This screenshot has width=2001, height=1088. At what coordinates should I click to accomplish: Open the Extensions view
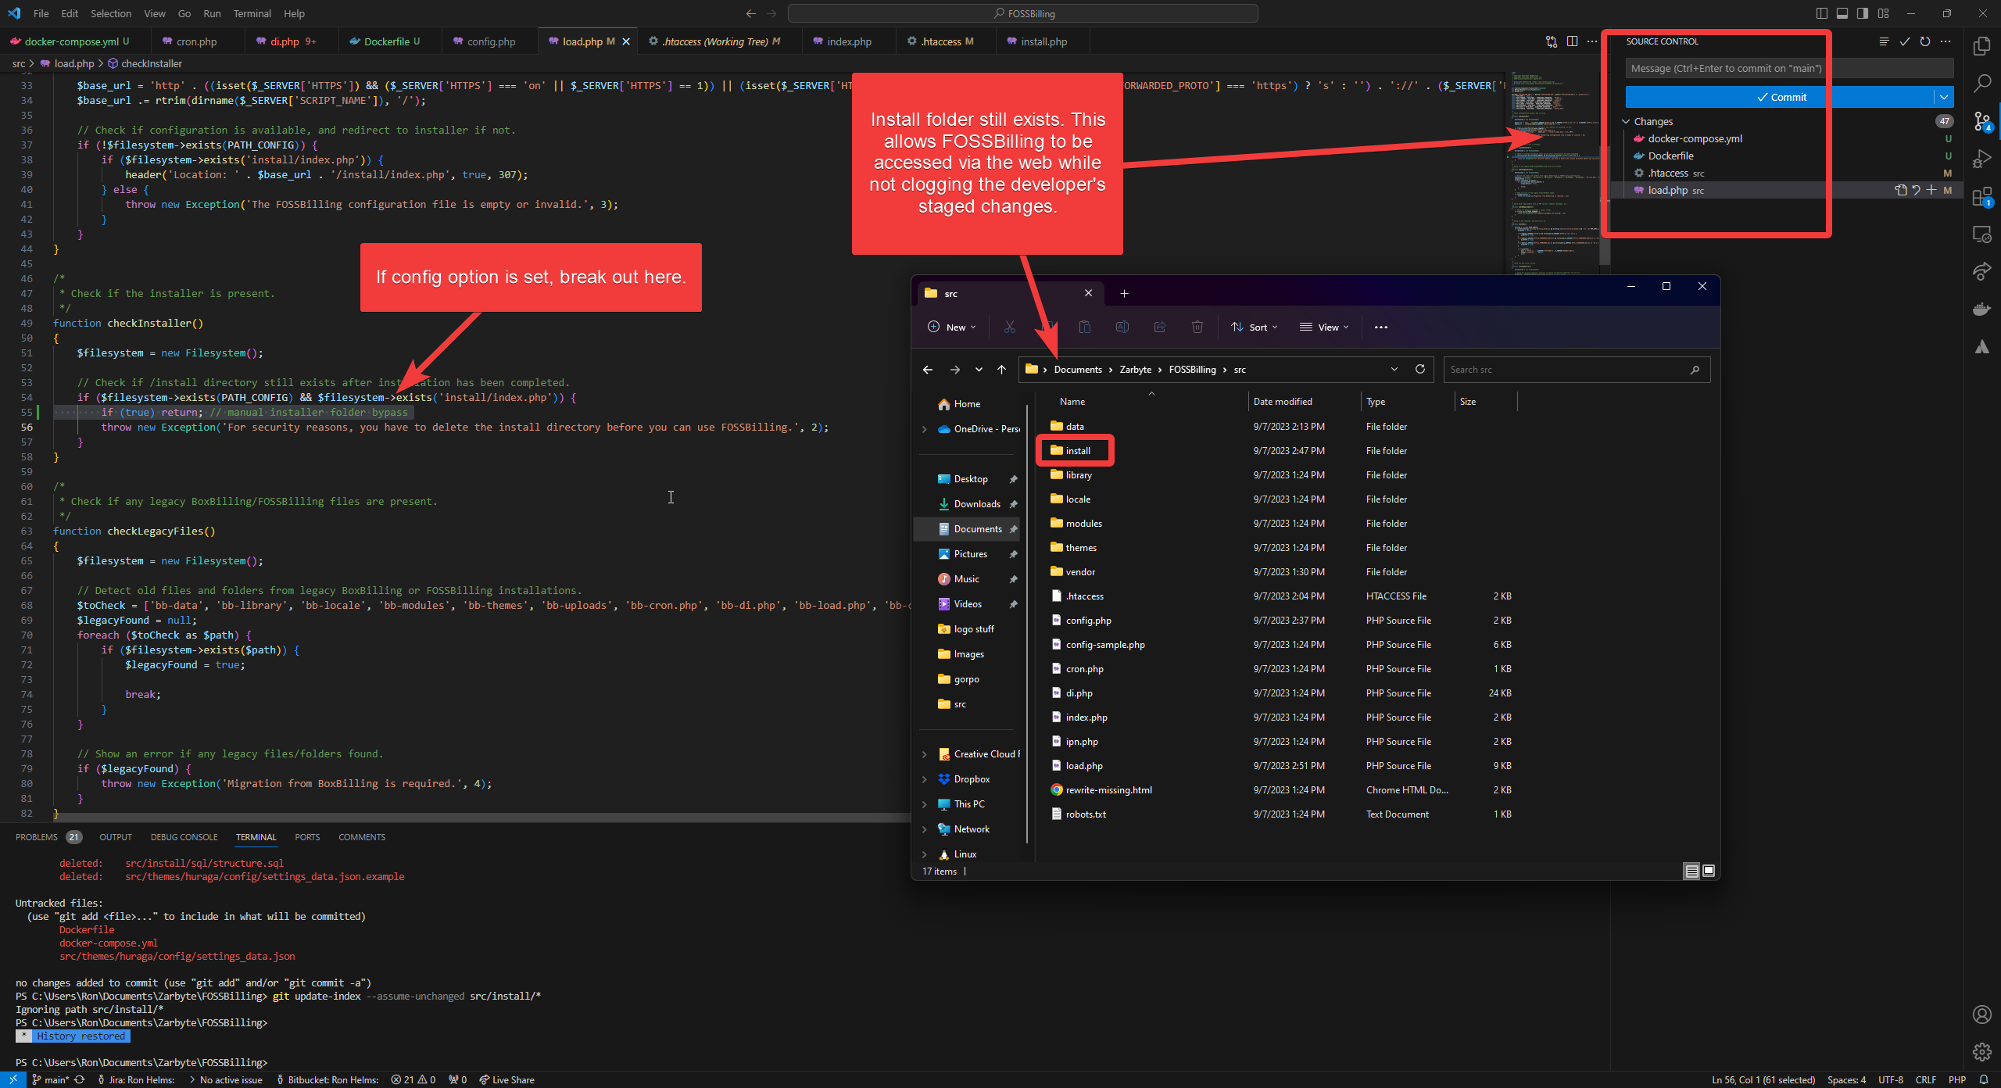point(1983,197)
